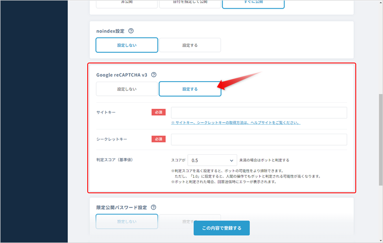Click the シークレットキー input field

click(x=259, y=139)
